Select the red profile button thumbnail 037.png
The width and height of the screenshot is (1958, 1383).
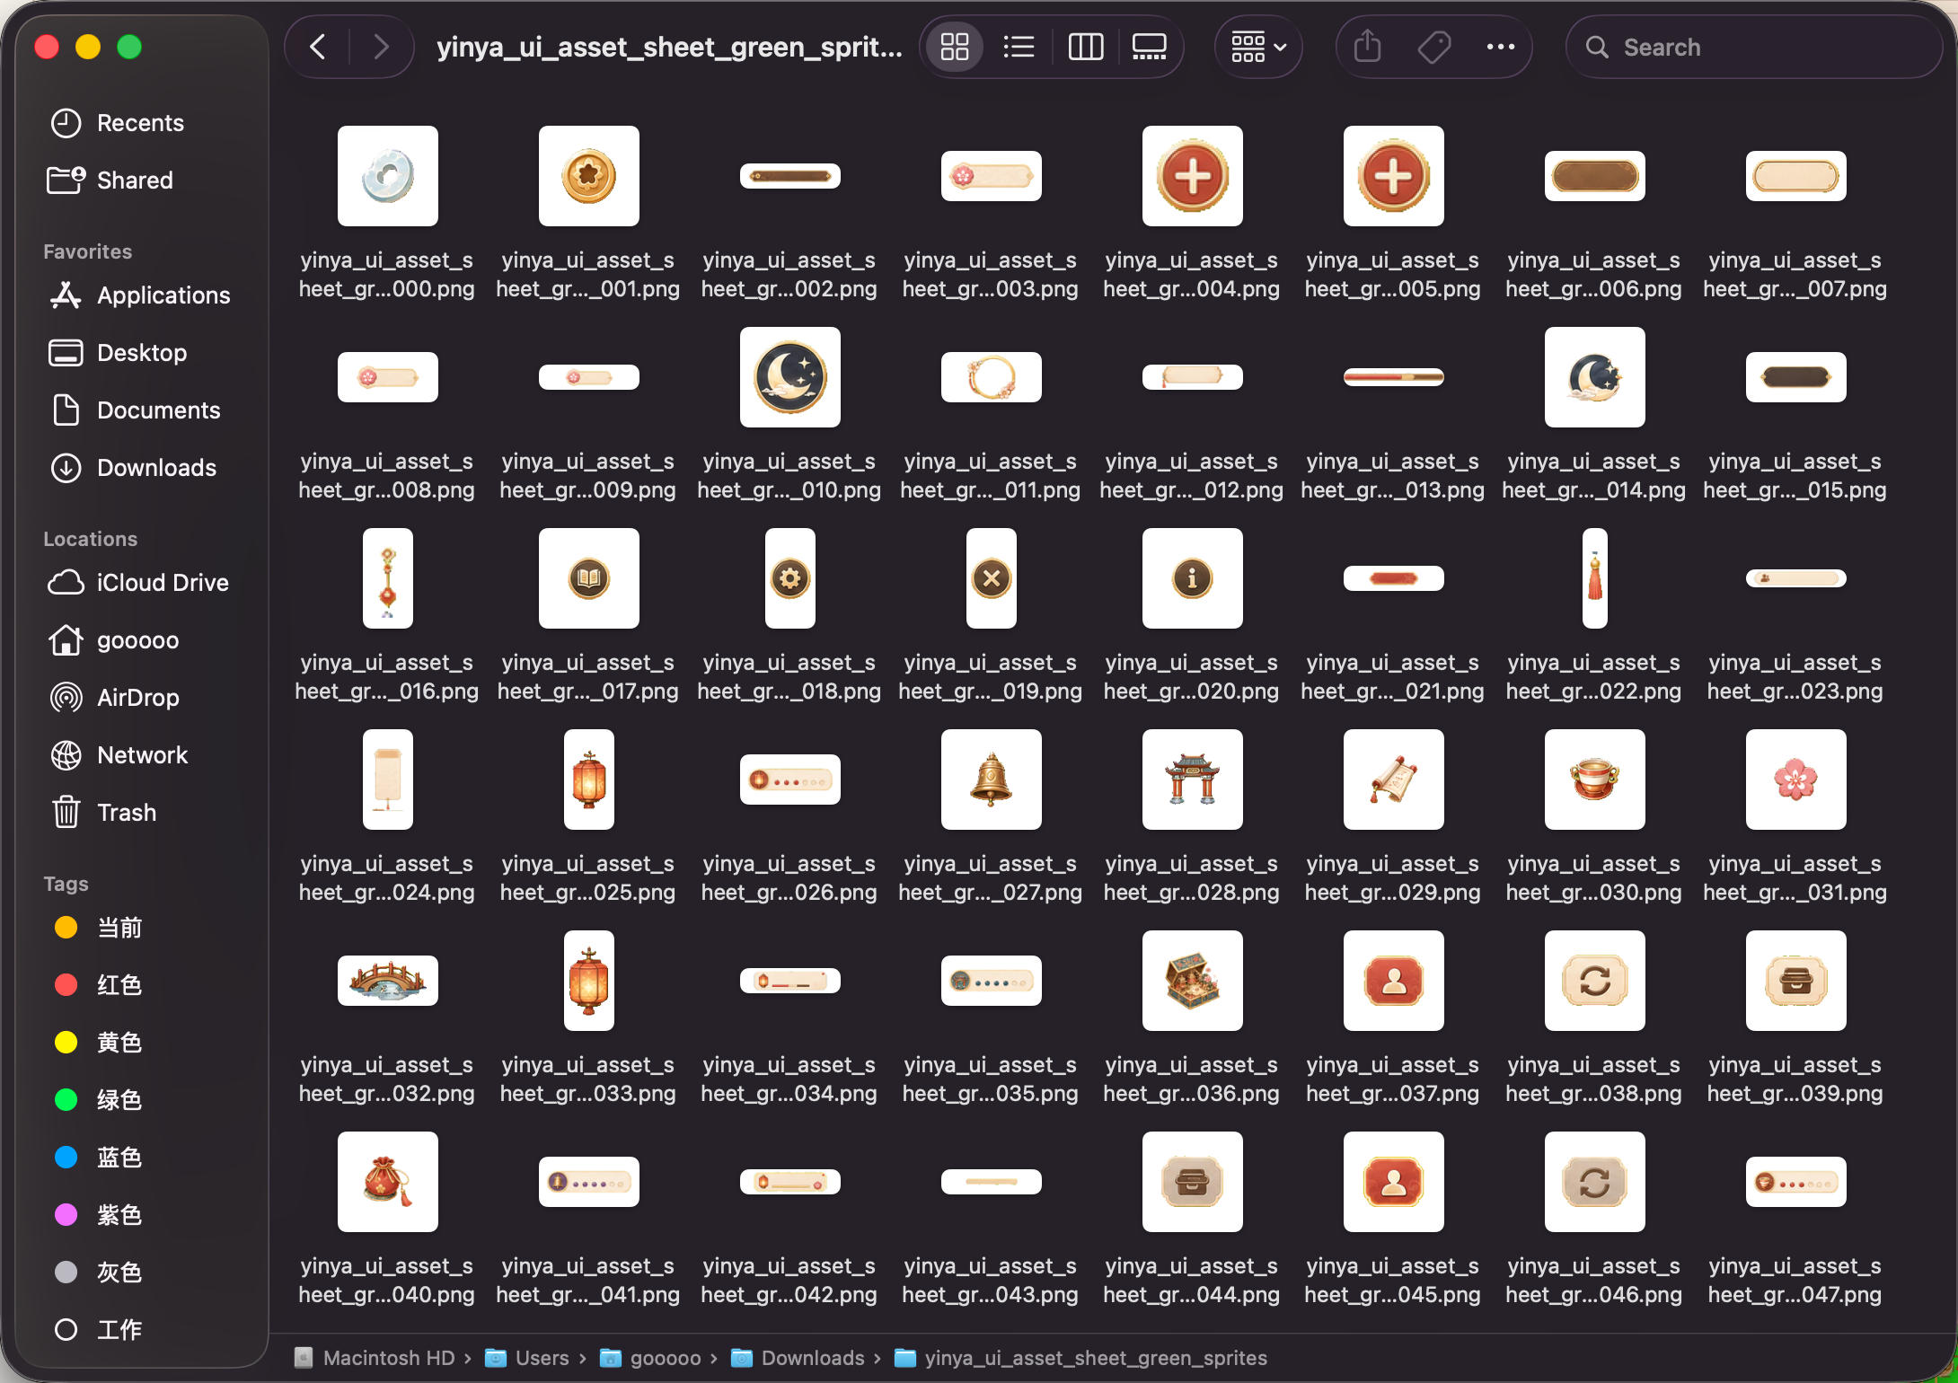[x=1394, y=981]
